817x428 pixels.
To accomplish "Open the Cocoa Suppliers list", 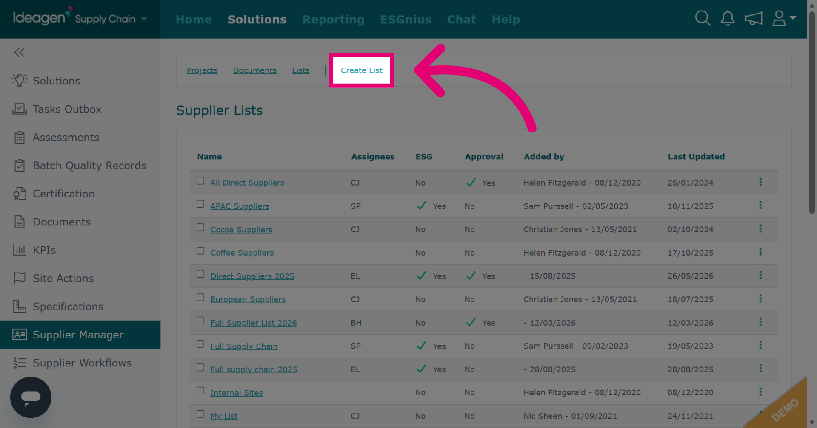I will tap(241, 230).
